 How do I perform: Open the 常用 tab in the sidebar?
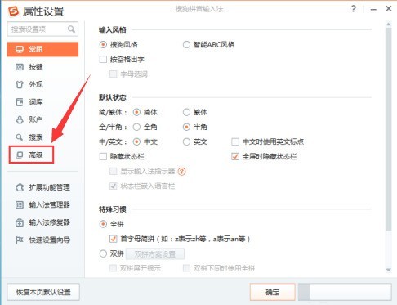(x=42, y=49)
